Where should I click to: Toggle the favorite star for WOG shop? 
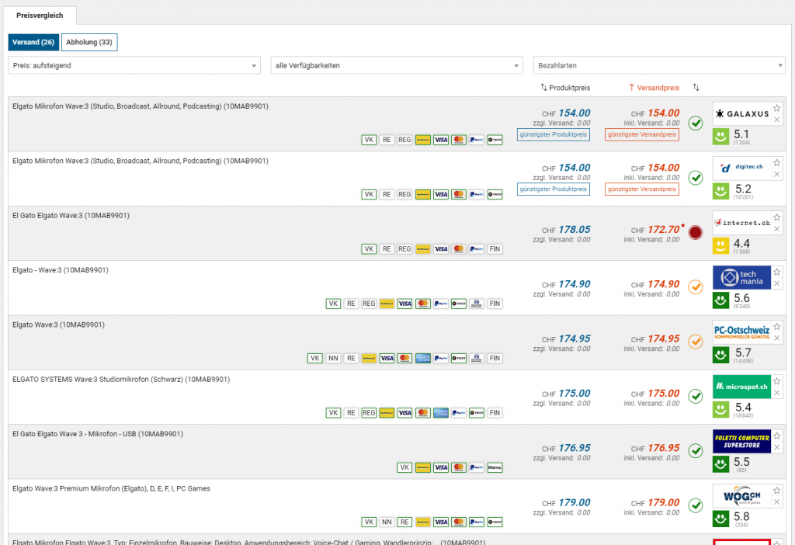(776, 490)
